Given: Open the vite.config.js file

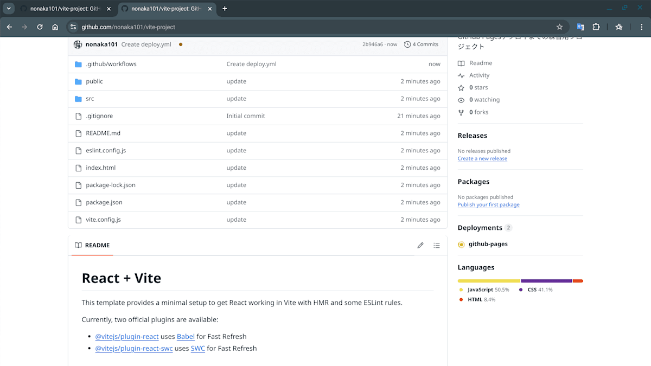Looking at the screenshot, I should coord(103,220).
